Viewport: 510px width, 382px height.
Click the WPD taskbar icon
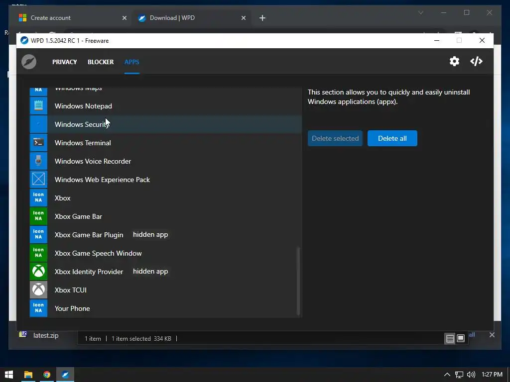[x=65, y=375]
